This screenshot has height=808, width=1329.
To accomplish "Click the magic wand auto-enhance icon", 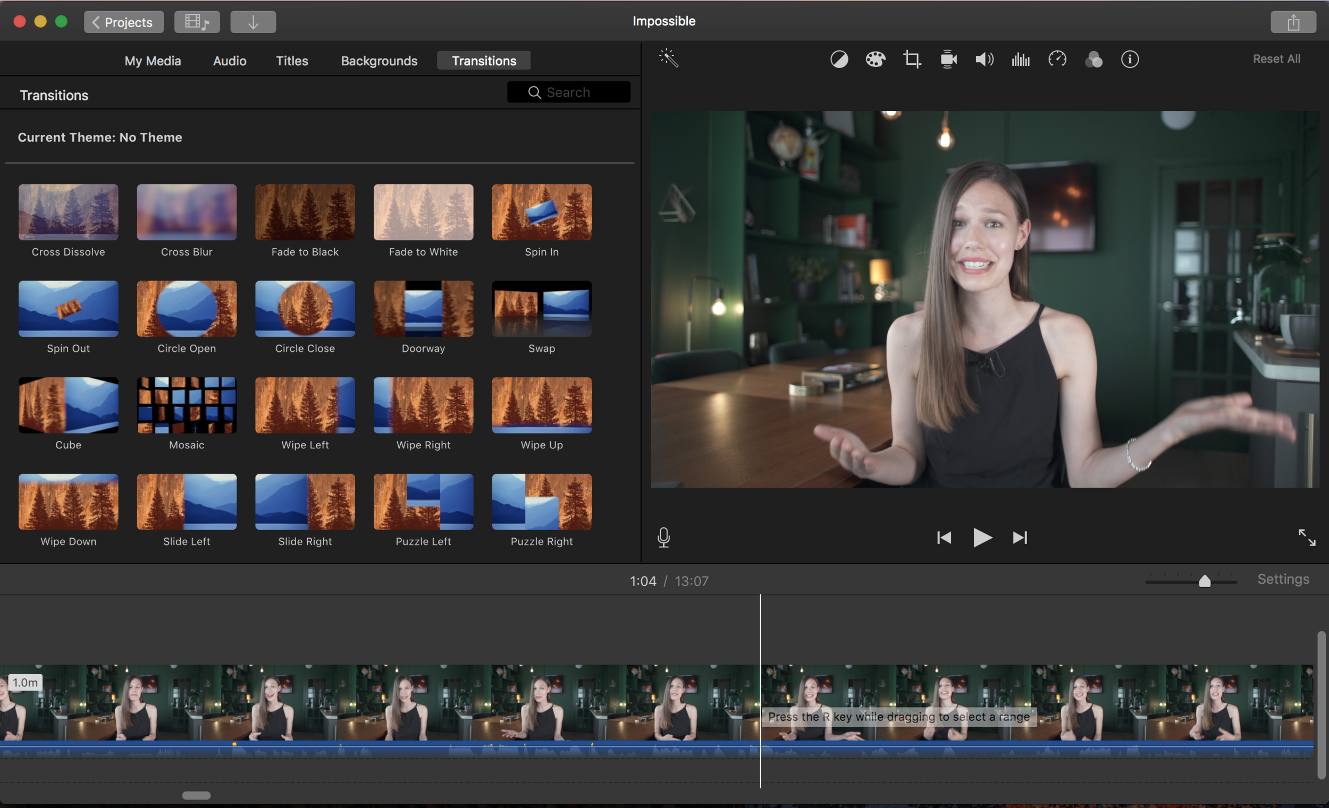I will pyautogui.click(x=668, y=58).
